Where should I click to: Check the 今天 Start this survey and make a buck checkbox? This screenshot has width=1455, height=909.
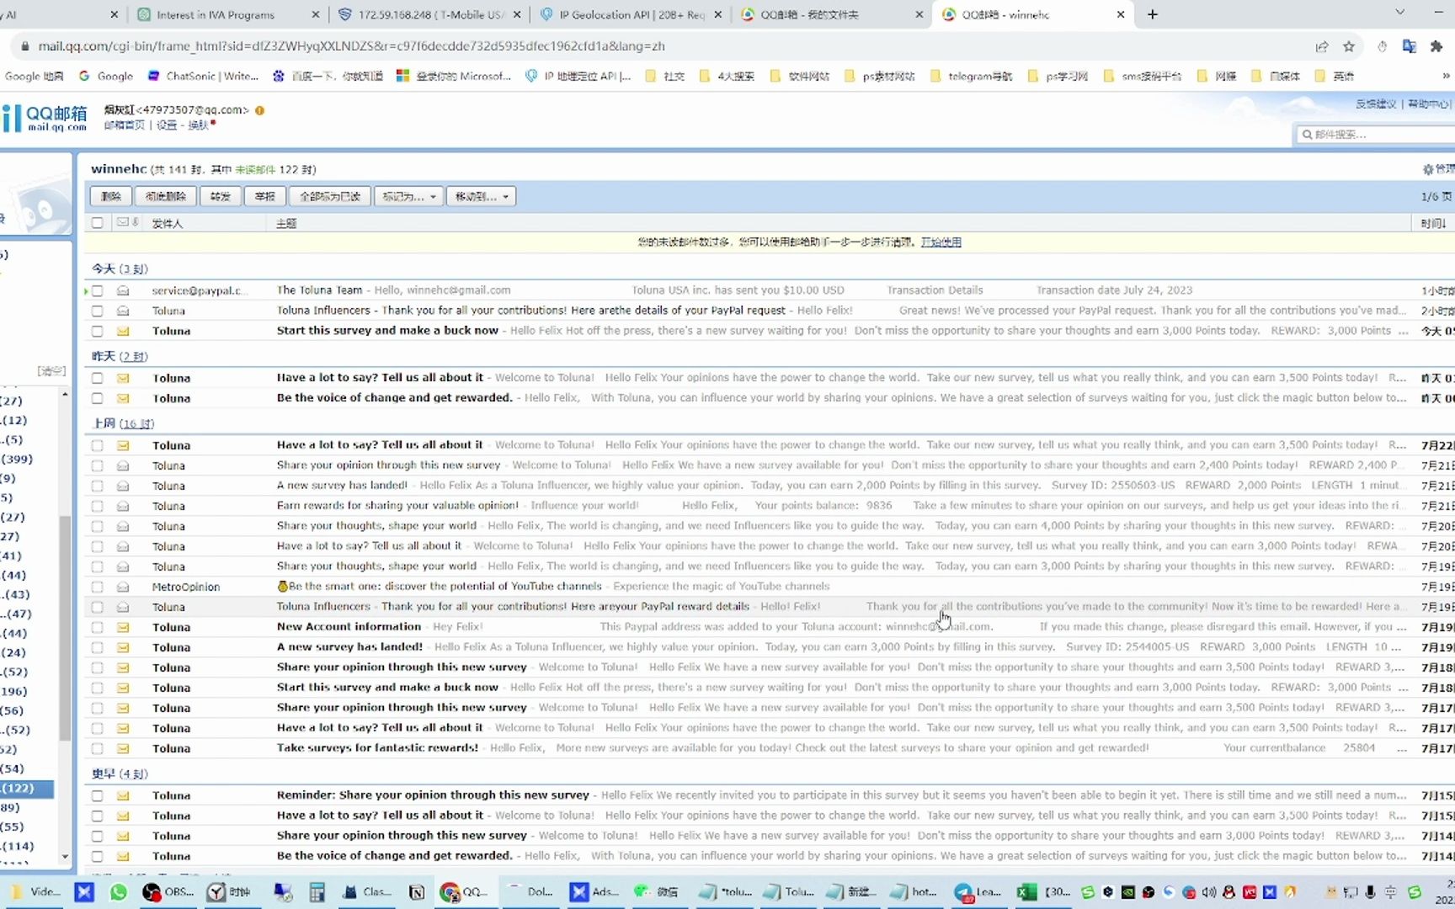(98, 331)
